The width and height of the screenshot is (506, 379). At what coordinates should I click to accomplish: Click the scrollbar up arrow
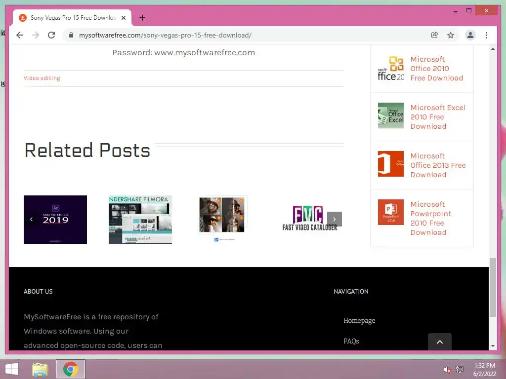[x=493, y=49]
